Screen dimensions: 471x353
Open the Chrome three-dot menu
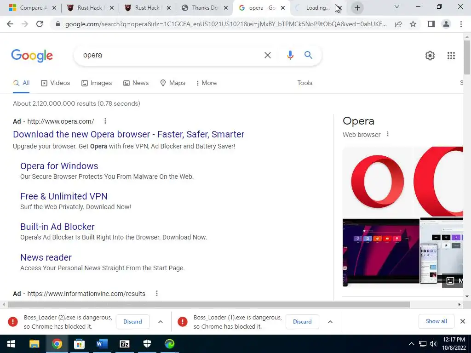(461, 24)
